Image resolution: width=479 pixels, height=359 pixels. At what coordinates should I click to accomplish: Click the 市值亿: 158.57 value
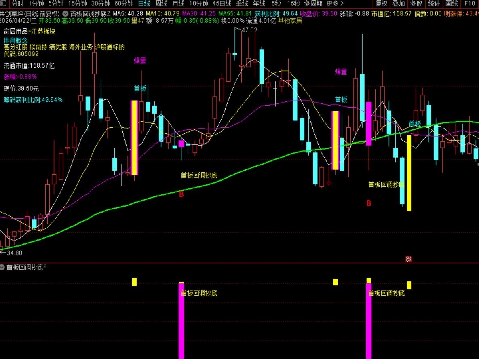[x=391, y=14]
